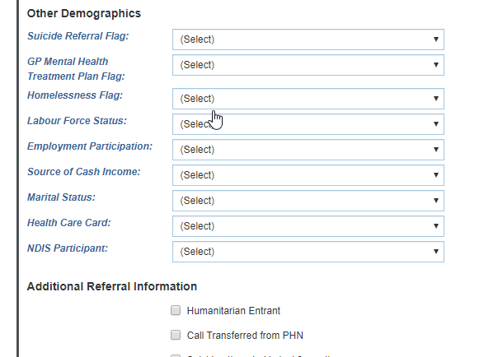Click the Homelessness Flag field label

(x=75, y=95)
